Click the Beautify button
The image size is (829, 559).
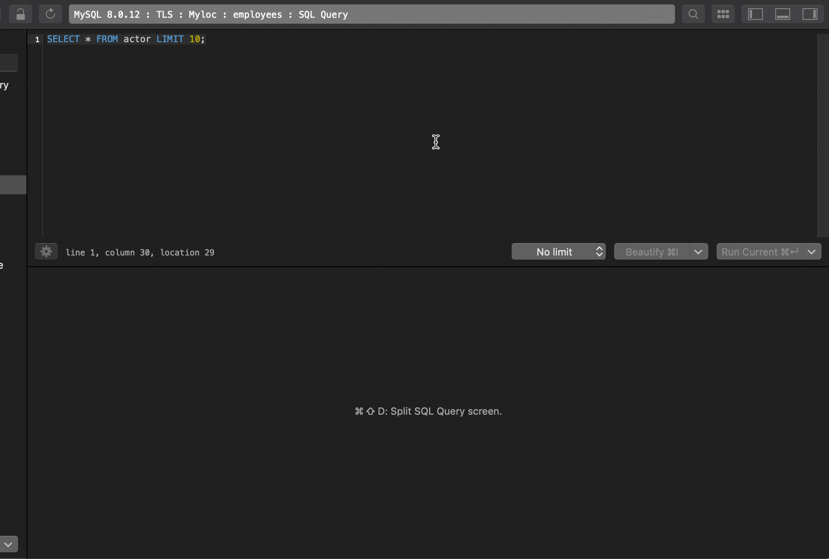(651, 251)
